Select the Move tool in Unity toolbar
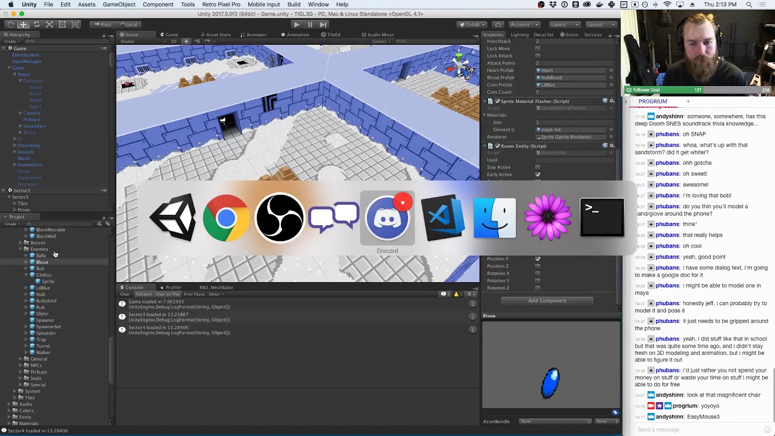 click(x=23, y=25)
